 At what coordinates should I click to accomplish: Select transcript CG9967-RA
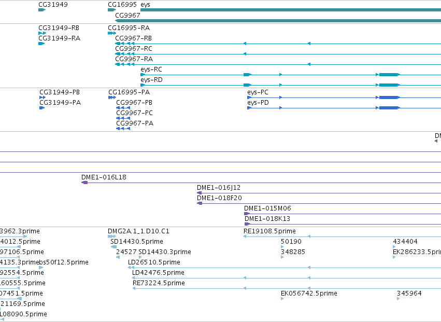click(134, 59)
